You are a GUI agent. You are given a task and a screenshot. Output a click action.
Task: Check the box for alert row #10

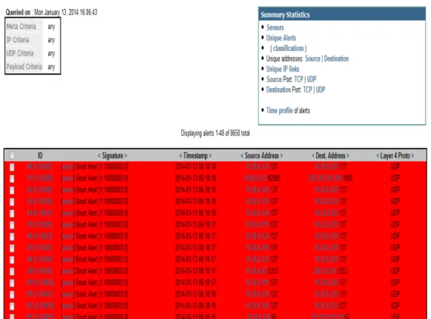coord(12,283)
